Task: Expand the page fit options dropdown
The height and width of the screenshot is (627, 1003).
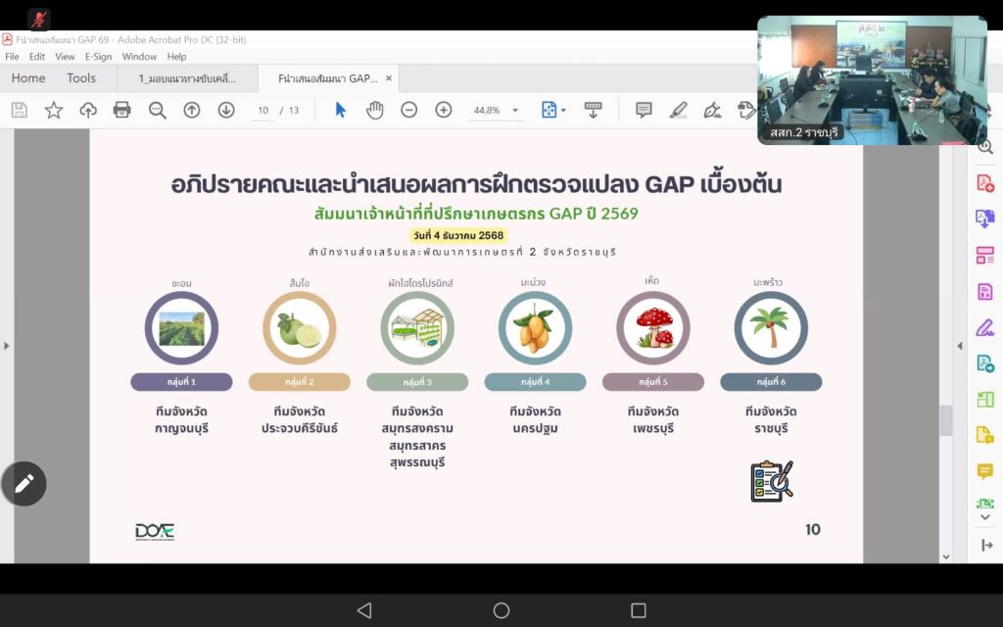Action: click(x=562, y=111)
